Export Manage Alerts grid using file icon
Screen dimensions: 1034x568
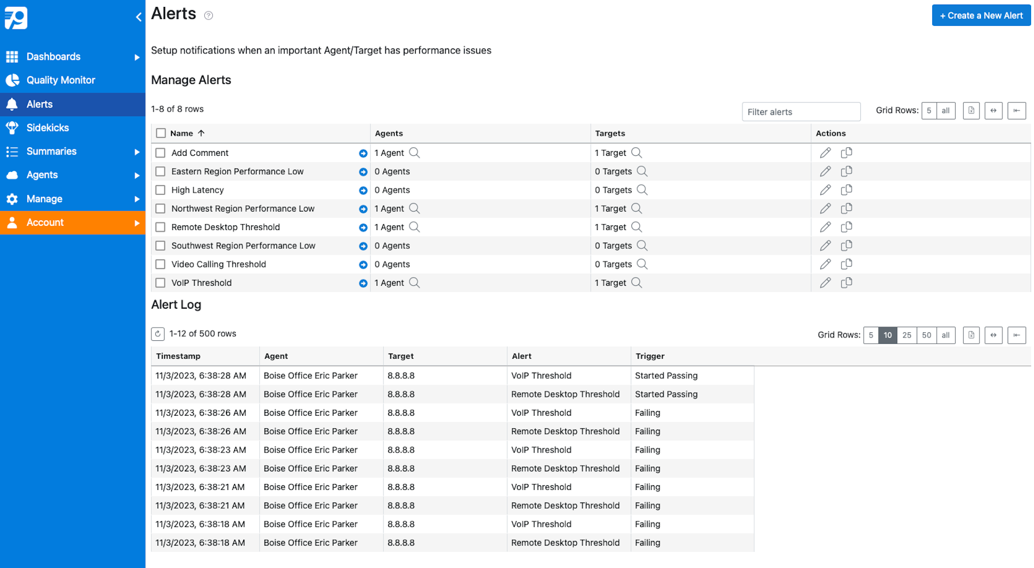(x=971, y=111)
